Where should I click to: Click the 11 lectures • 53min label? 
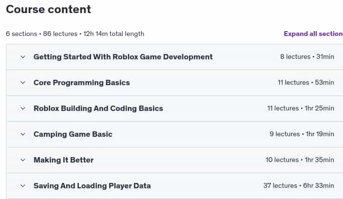click(306, 82)
